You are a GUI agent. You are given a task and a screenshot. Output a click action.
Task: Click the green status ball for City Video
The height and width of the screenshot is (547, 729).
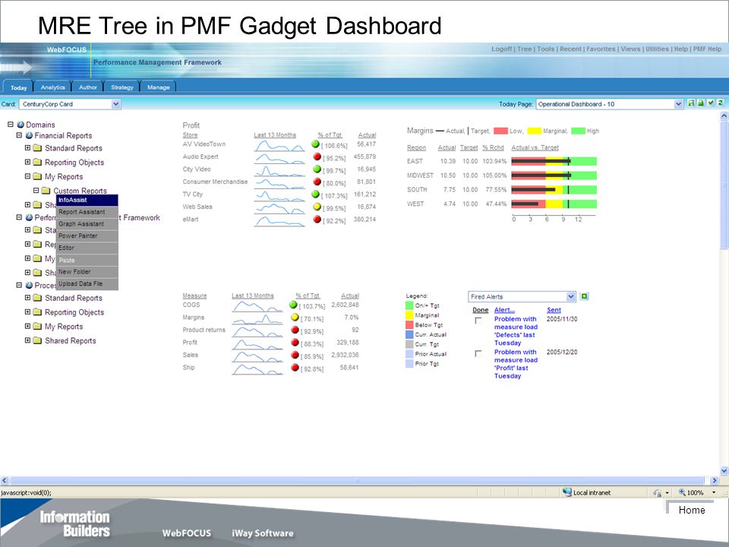pos(317,169)
